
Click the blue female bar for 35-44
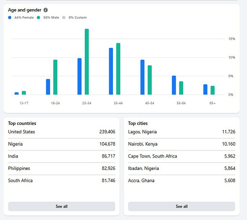111,71
